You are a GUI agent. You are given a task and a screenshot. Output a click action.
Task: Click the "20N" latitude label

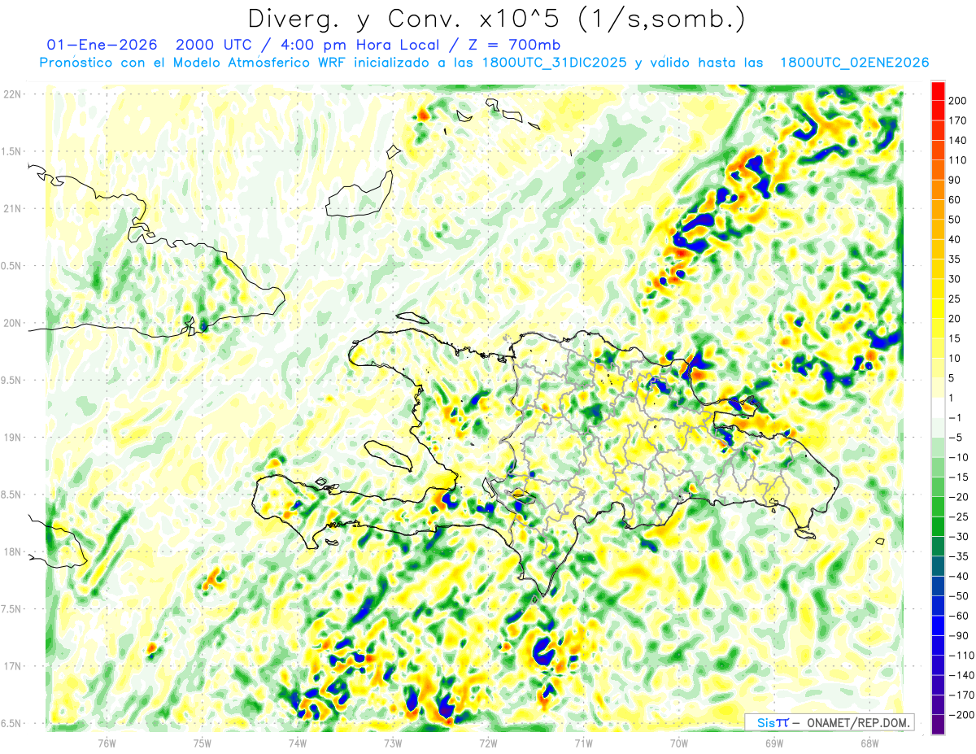pyautogui.click(x=11, y=323)
